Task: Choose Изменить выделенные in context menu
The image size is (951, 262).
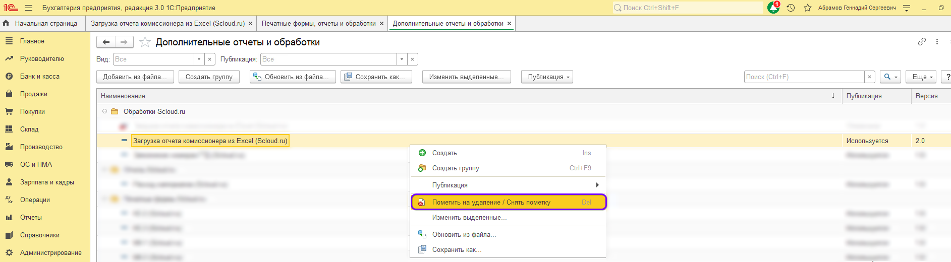Action: point(508,217)
